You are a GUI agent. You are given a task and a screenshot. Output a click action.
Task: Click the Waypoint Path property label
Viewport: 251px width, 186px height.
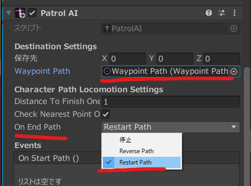pos(42,71)
